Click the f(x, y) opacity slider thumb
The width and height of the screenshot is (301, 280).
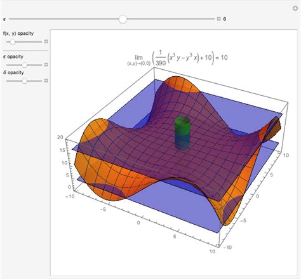(13, 42)
